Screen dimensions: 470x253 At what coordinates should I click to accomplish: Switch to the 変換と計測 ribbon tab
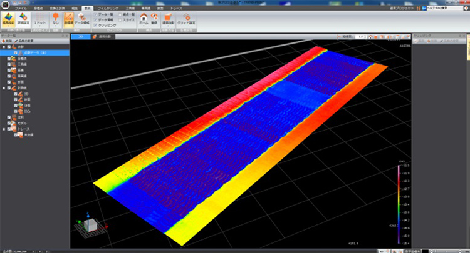57,8
